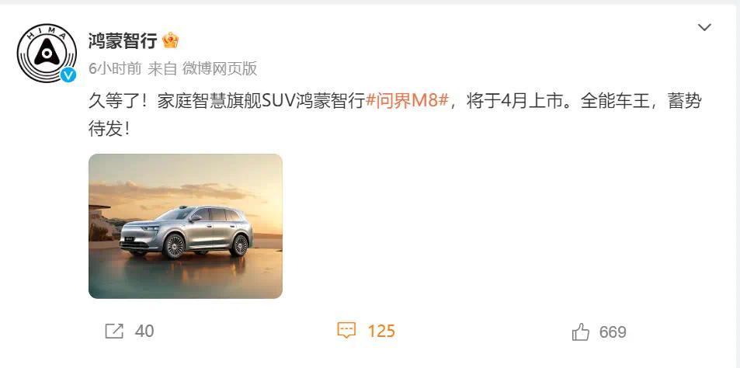Image resolution: width=740 pixels, height=368 pixels.
Task: Click the repost share arrow icon
Action: point(114,332)
